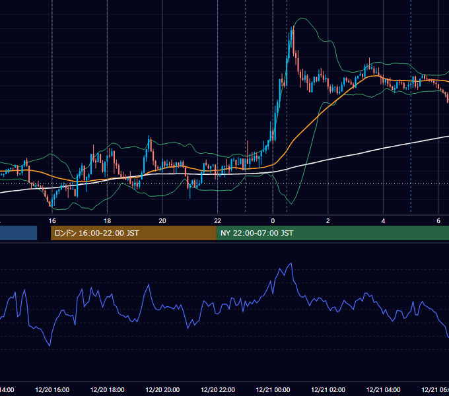The image size is (449, 396).
Task: Click hour label 0 on upper time axis
Action: 273,221
